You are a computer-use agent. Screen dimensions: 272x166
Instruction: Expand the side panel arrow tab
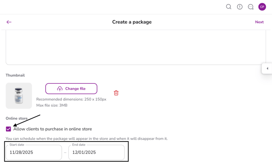(267, 68)
